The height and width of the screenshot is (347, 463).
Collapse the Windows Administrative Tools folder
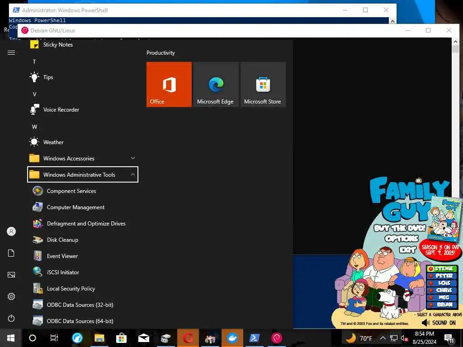tap(83, 174)
